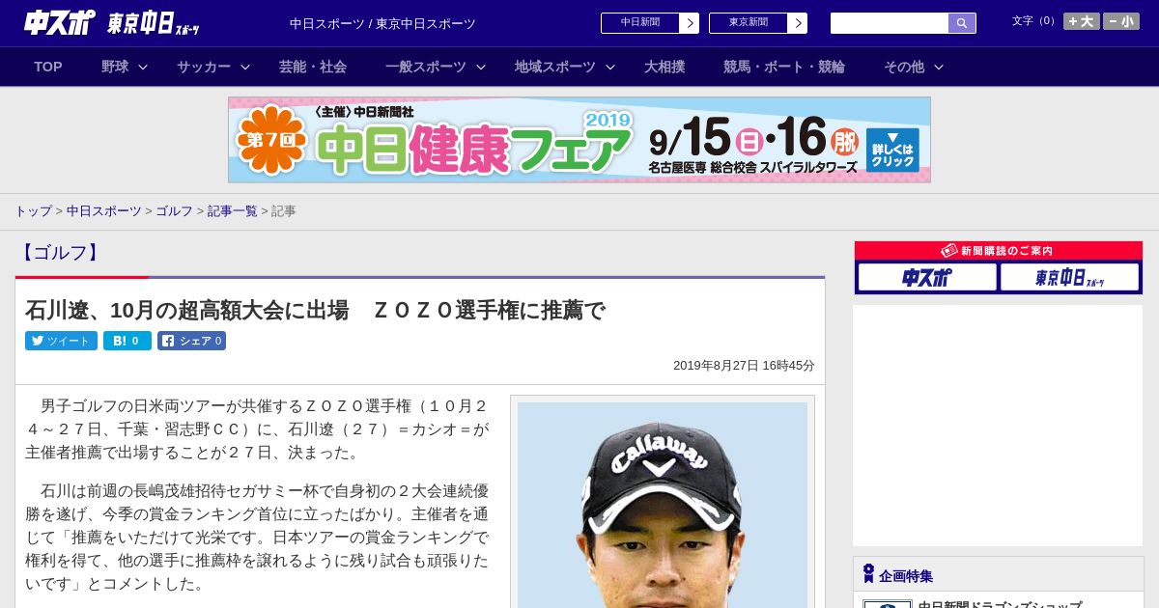Follow the ゴルフ breadcrumb link

coord(174,210)
